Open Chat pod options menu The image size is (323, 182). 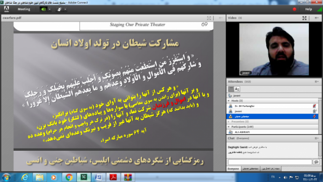317,138
